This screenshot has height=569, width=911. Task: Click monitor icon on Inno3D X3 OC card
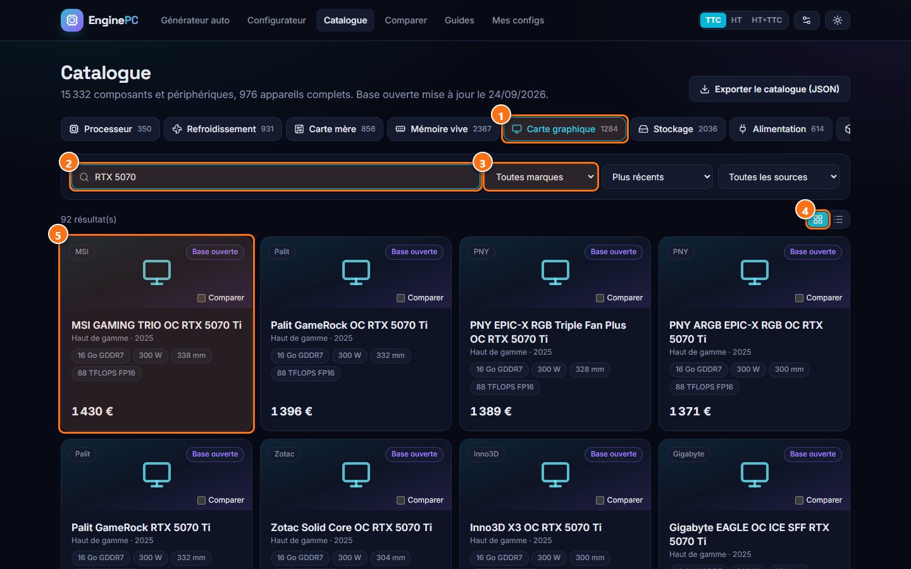(555, 475)
